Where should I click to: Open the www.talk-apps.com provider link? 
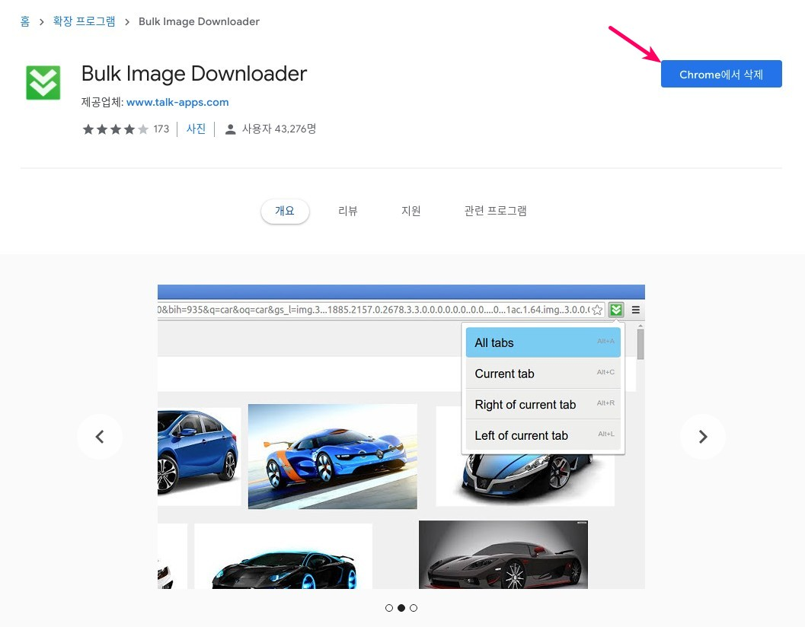click(x=177, y=102)
